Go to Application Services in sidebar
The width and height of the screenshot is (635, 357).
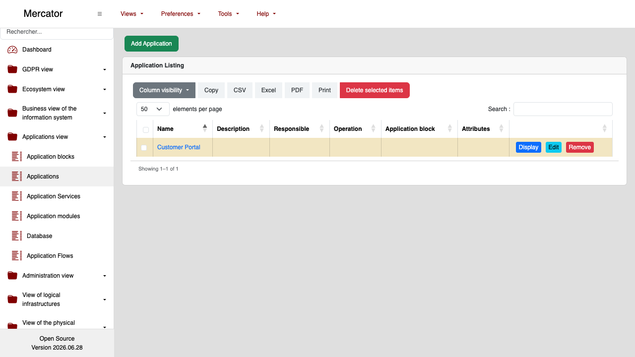(54, 196)
